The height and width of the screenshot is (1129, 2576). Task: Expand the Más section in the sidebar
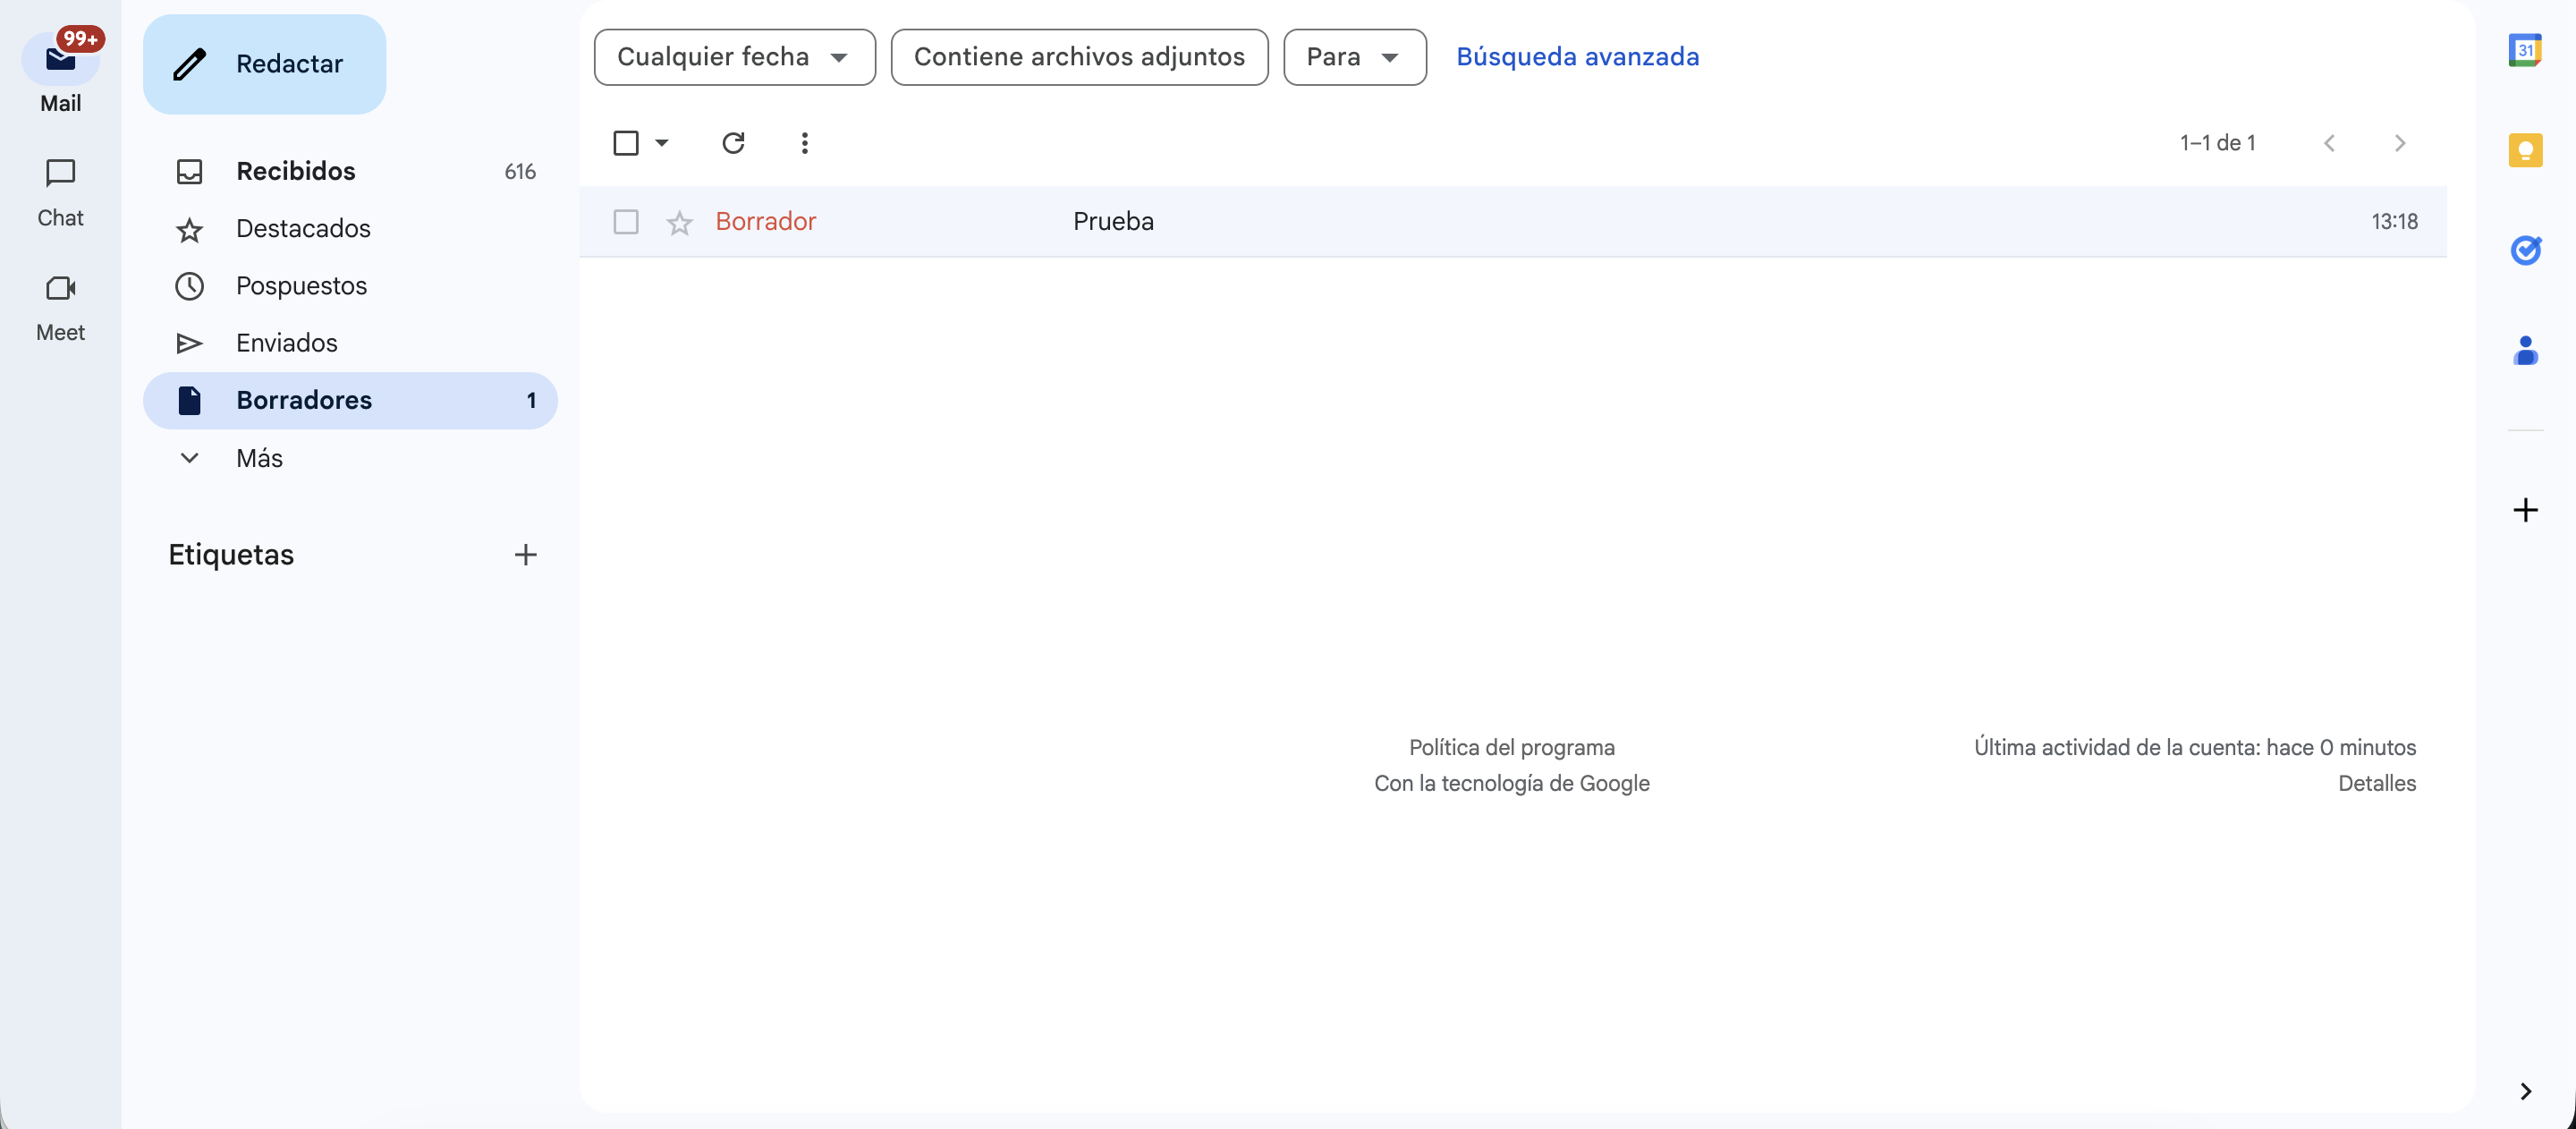(x=259, y=458)
